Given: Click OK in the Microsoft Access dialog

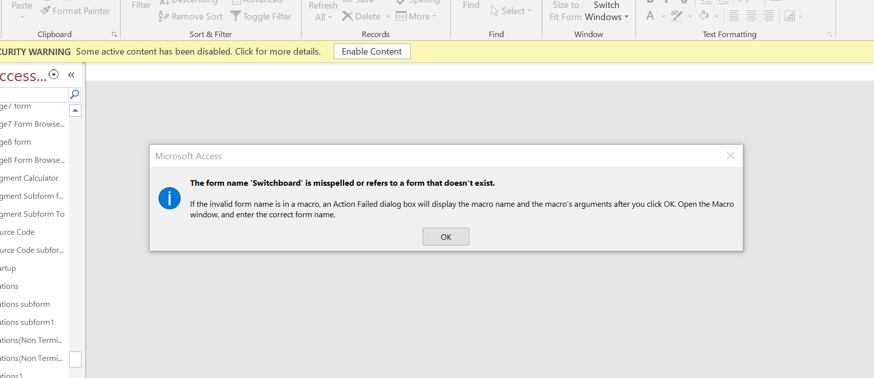Looking at the screenshot, I should [446, 237].
